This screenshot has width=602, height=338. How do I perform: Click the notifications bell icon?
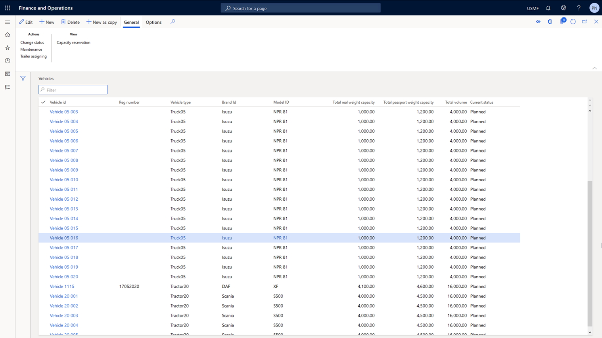(548, 8)
